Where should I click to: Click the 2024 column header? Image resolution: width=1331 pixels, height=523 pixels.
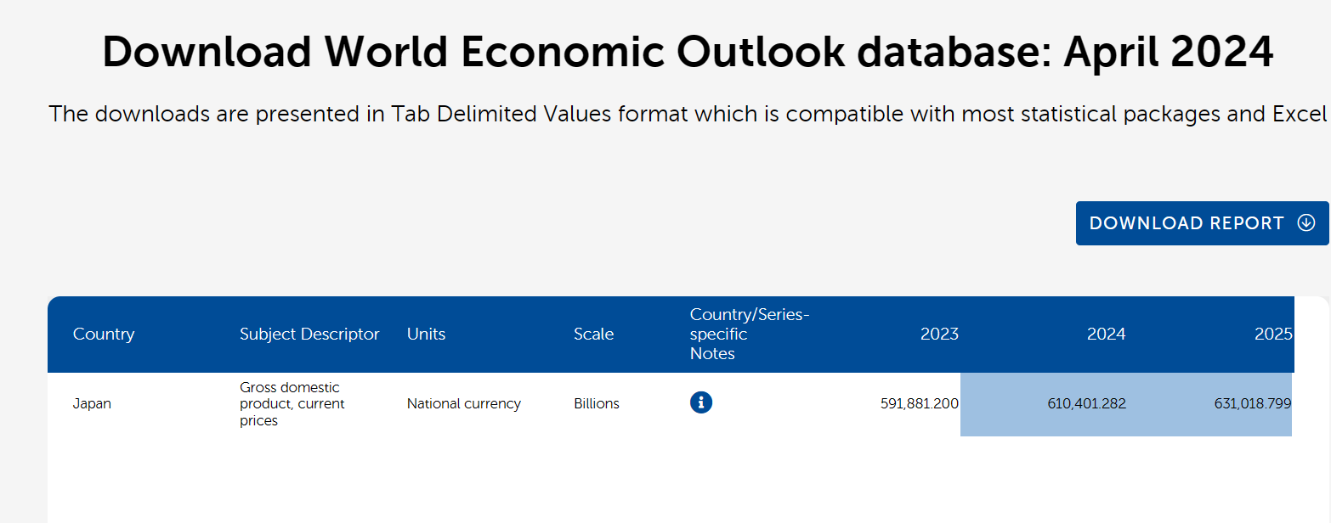[1106, 335]
